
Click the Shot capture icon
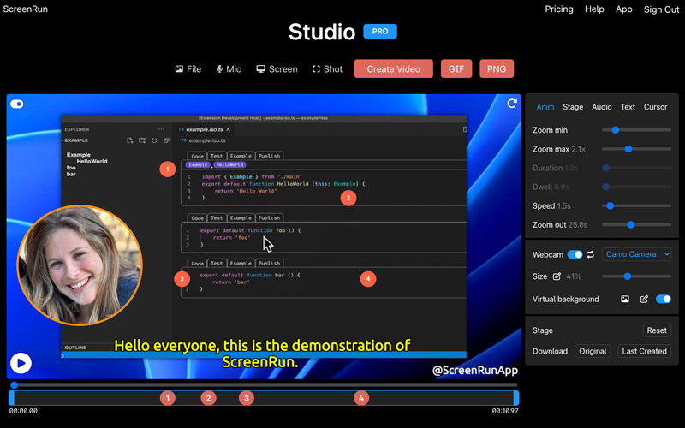coord(316,69)
